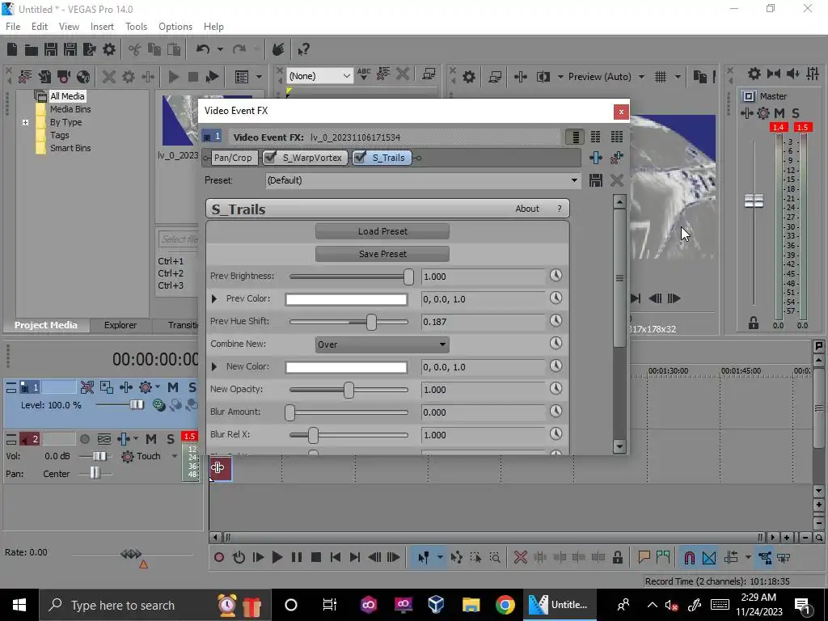
Task: Animate the Blur Amount clock icon
Action: [x=556, y=412]
